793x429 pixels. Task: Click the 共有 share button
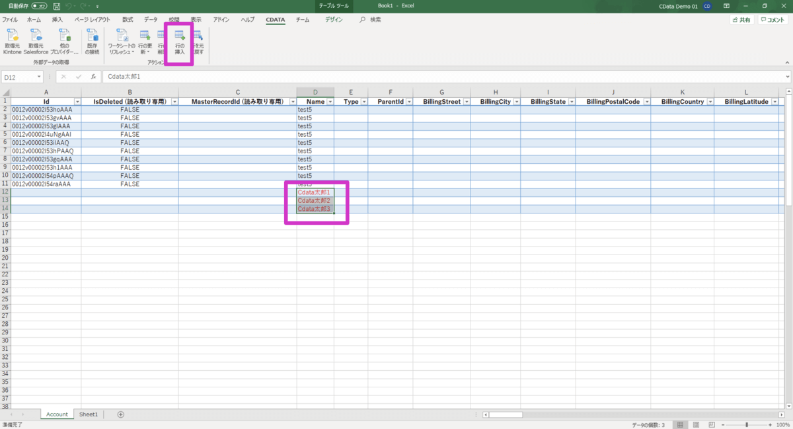click(741, 20)
